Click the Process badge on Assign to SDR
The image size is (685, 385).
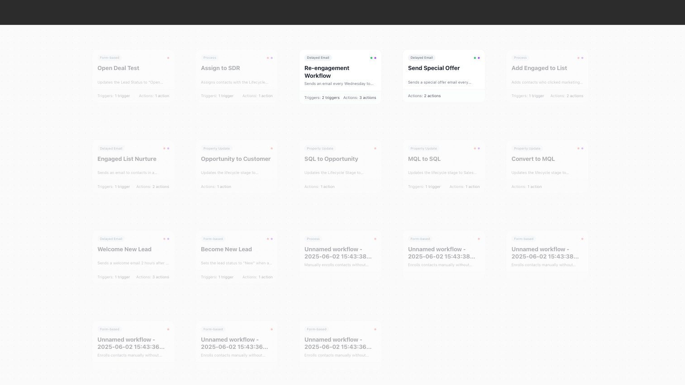tap(209, 57)
